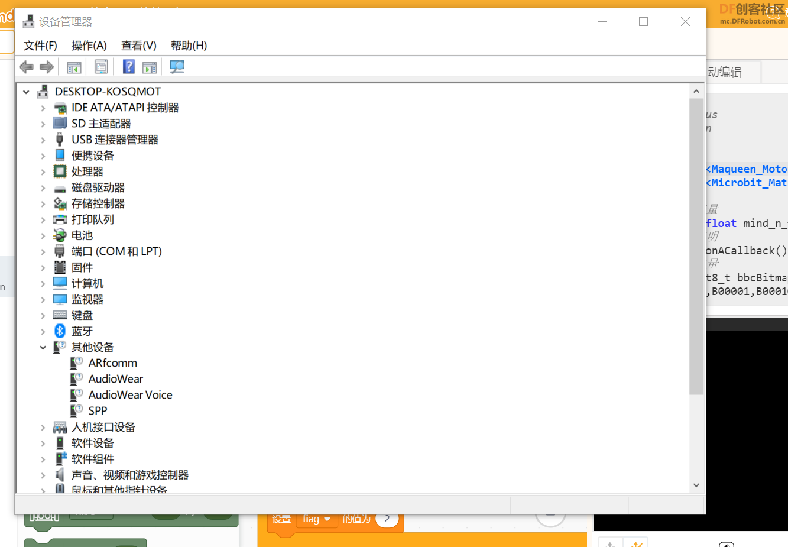The image size is (788, 547).
Task: Minimize the 设备管理器 window
Action: [x=602, y=22]
